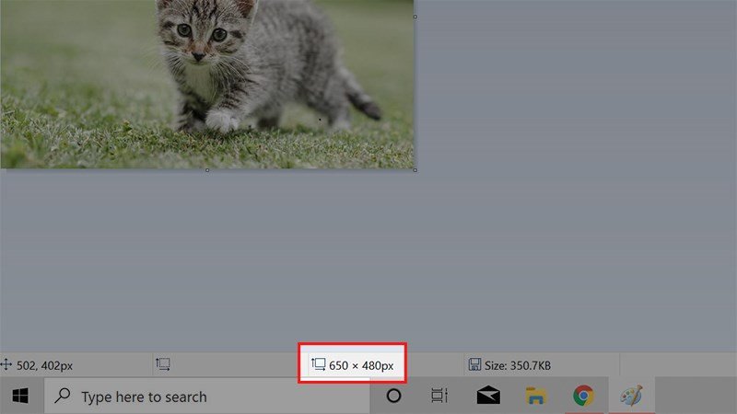Viewport: 737px width, 414px height.
Task: Open File Explorer from the taskbar
Action: [x=536, y=397]
